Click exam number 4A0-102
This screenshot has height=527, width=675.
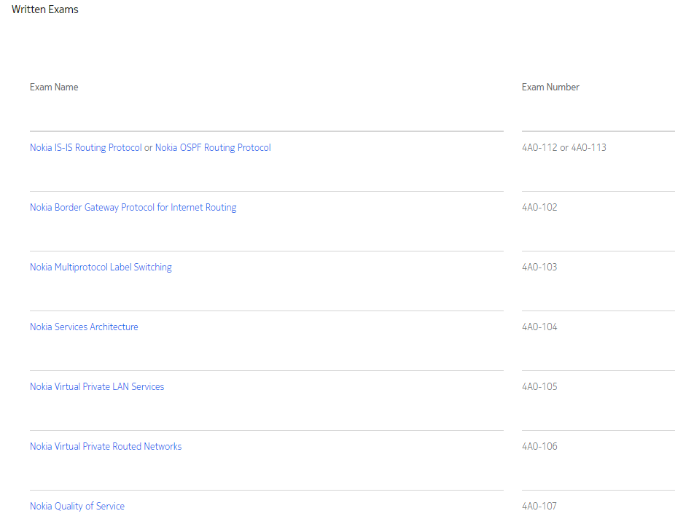[x=539, y=208]
